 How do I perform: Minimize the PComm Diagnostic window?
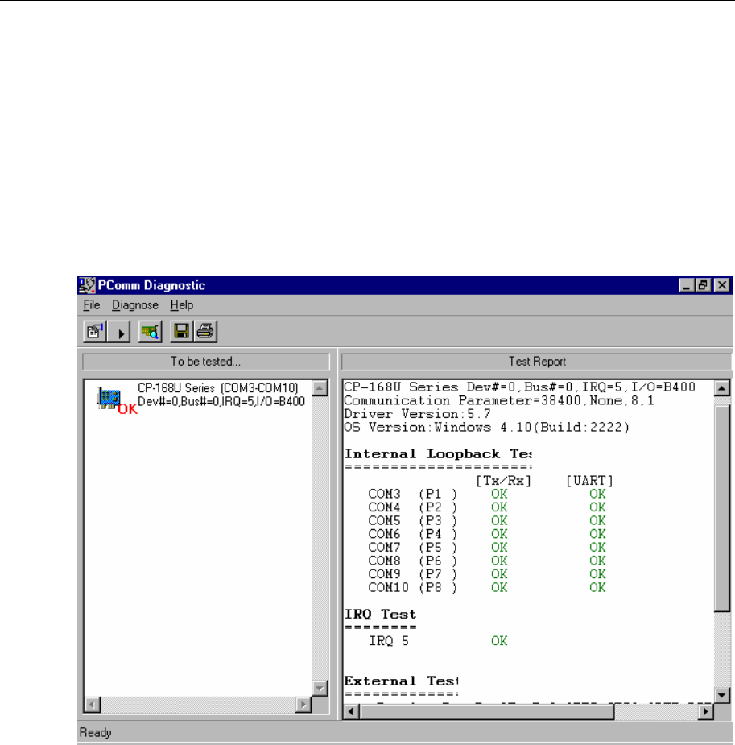(687, 285)
